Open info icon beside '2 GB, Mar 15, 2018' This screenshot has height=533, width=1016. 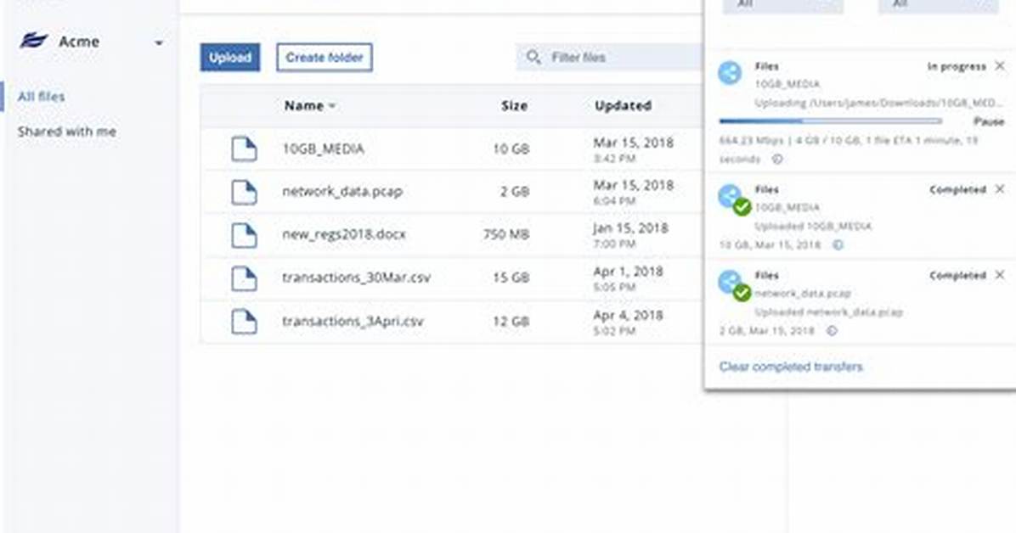(832, 331)
